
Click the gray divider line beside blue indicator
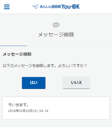tap(70, 46)
